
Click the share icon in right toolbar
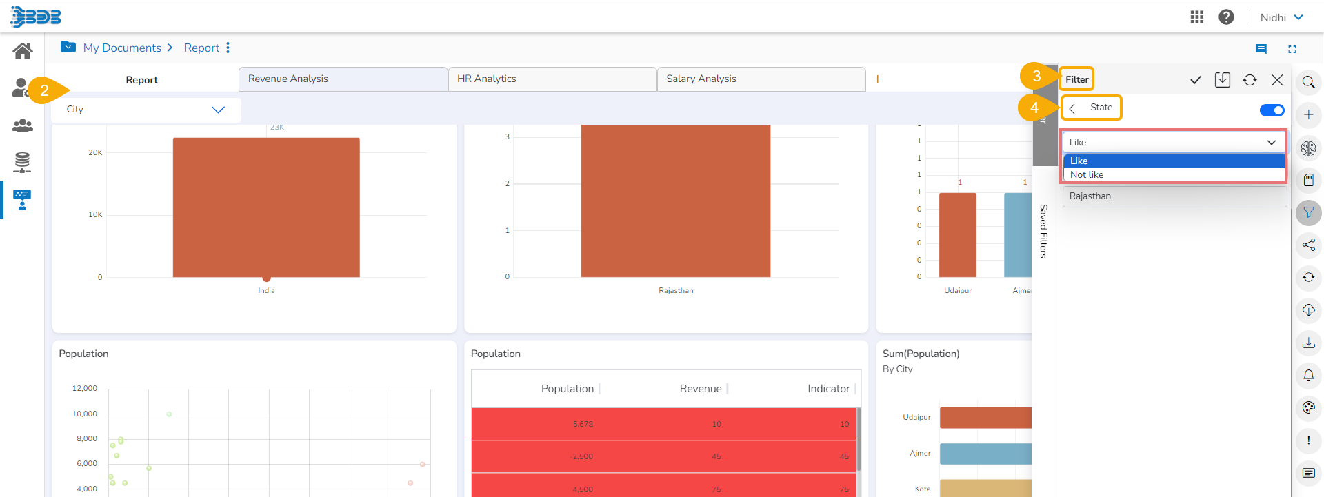click(x=1308, y=245)
